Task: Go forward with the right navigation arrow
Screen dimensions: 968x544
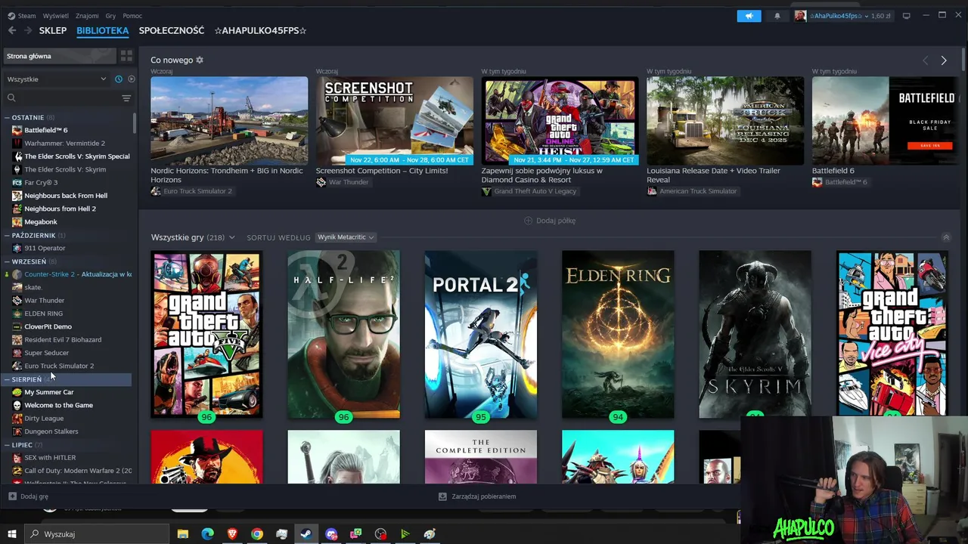Action: point(28,30)
